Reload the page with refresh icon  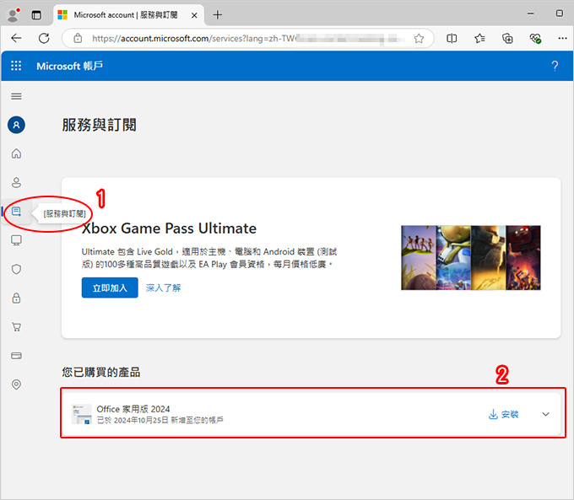pos(44,38)
